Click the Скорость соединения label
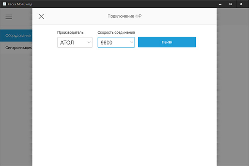249x166 pixels. click(x=116, y=32)
